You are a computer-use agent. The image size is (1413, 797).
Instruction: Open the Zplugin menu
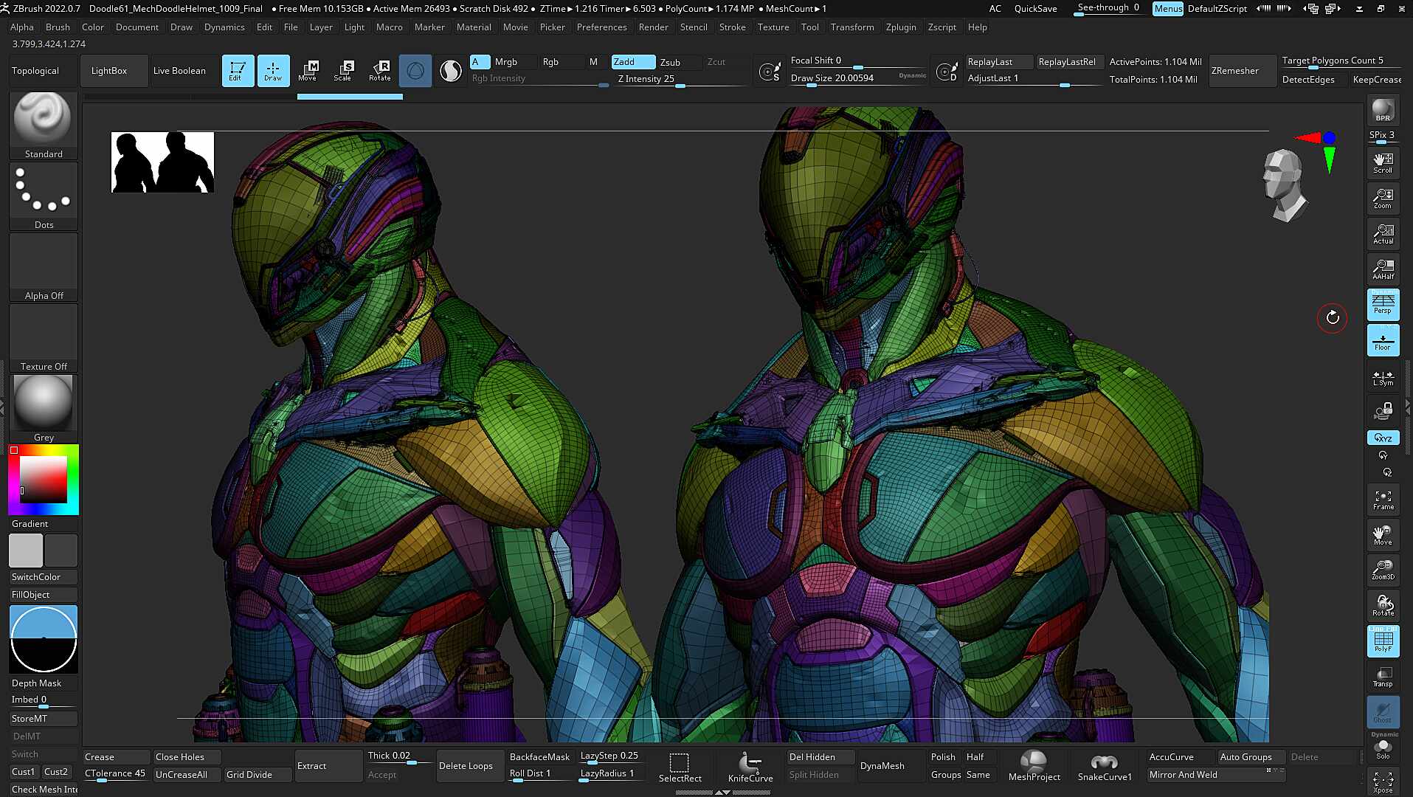tap(900, 27)
